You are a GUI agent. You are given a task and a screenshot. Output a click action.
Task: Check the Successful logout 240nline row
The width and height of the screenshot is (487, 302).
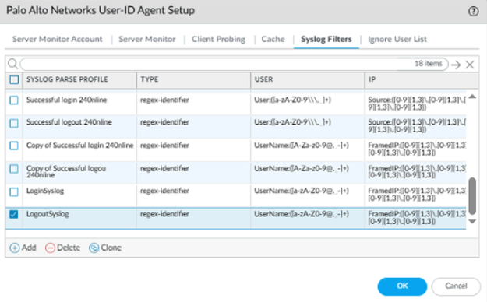tap(14, 123)
